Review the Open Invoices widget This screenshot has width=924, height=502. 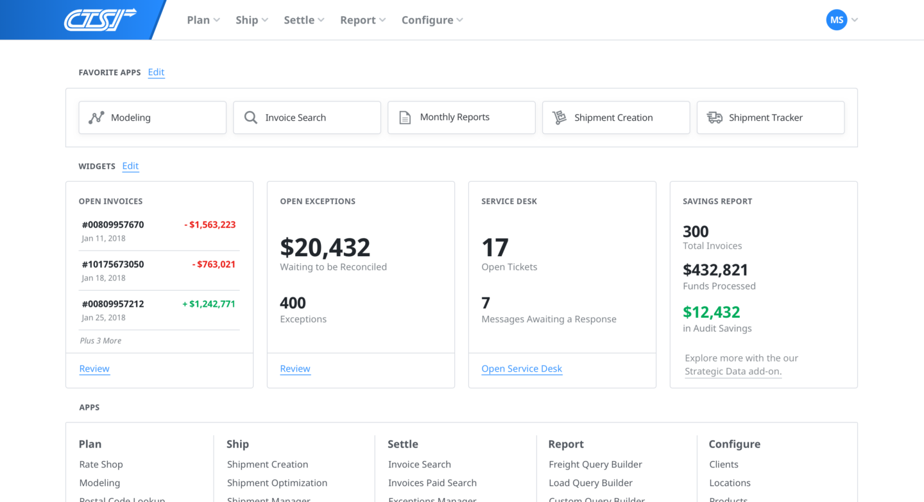coord(94,368)
